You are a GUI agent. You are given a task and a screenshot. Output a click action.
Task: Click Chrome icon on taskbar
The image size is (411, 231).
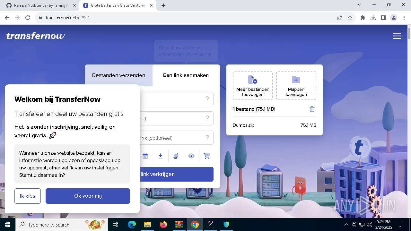click(195, 225)
